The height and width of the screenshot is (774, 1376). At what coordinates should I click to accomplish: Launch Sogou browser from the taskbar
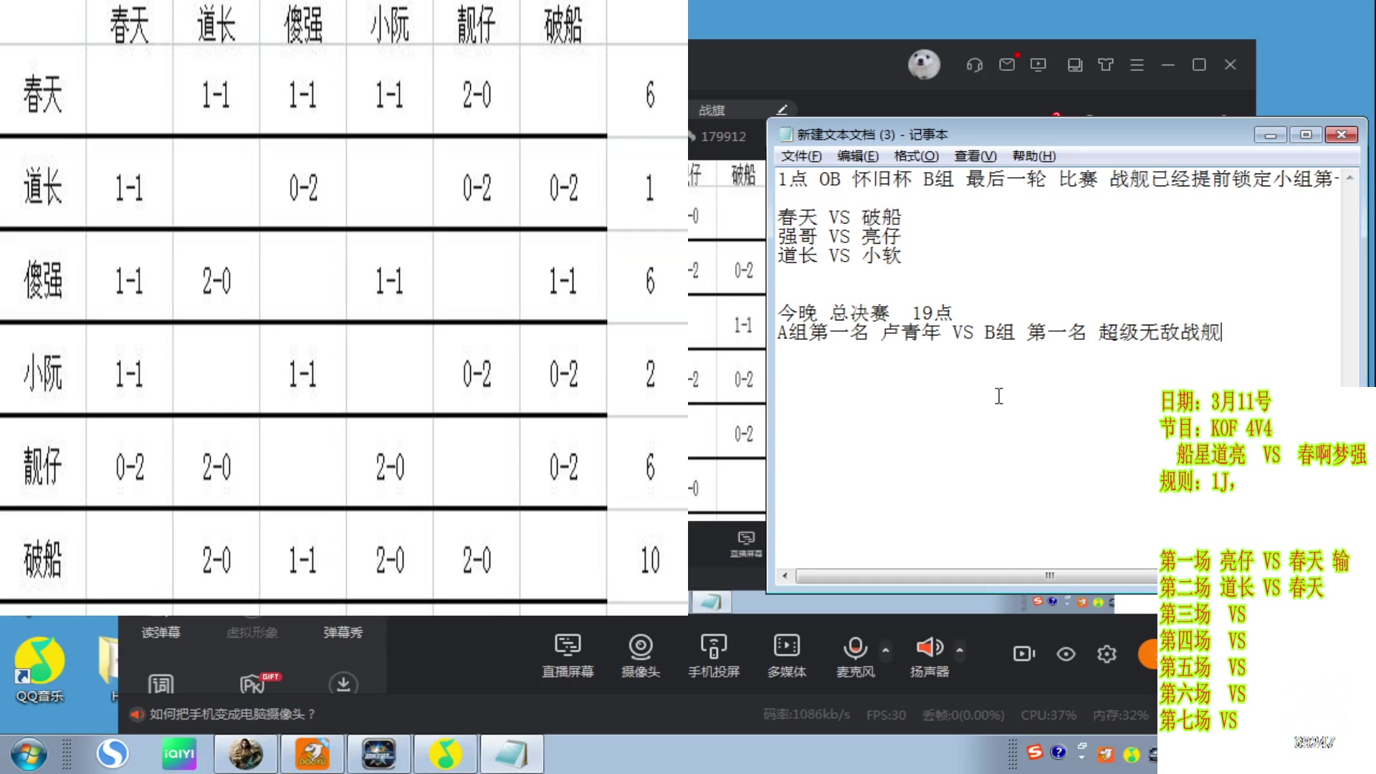[113, 753]
